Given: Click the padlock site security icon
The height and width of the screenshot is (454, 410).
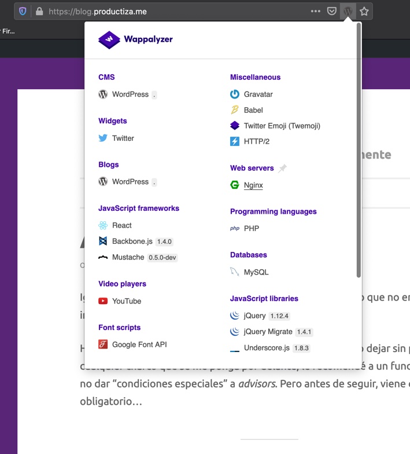Looking at the screenshot, I should coord(39,11).
